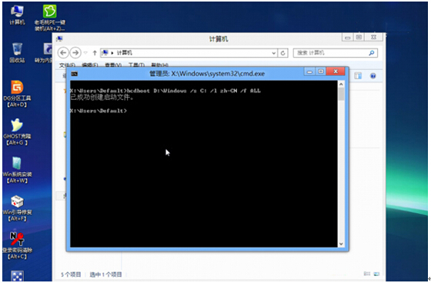The width and height of the screenshot is (431, 283).
Task: Launch 老毛桃PE一键装机 desktop icon
Action: 50,18
